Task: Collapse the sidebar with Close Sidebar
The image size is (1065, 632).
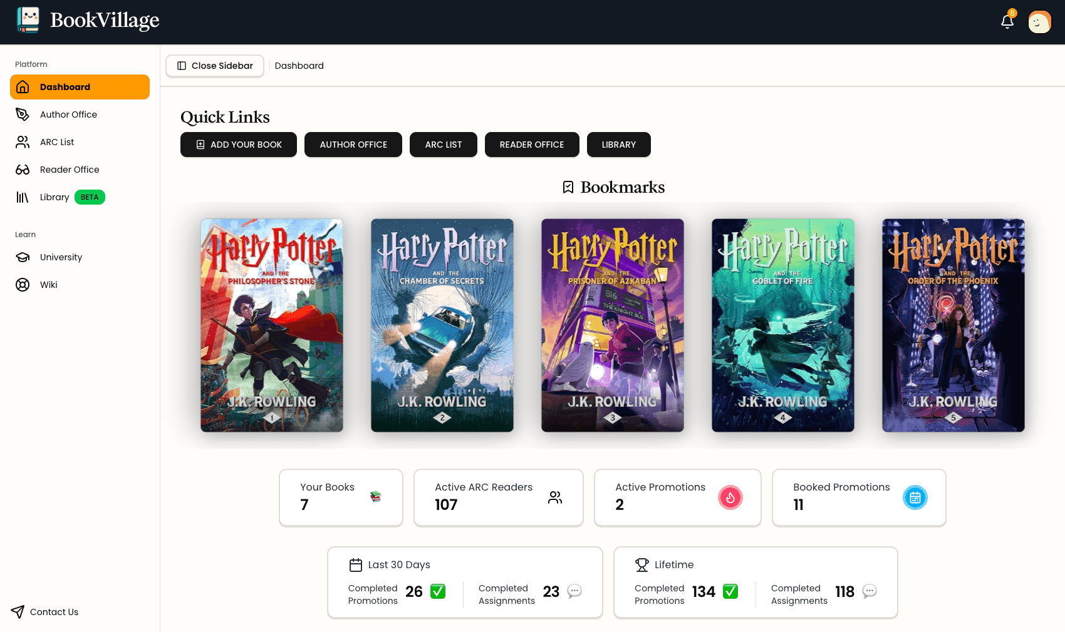Action: coord(215,66)
